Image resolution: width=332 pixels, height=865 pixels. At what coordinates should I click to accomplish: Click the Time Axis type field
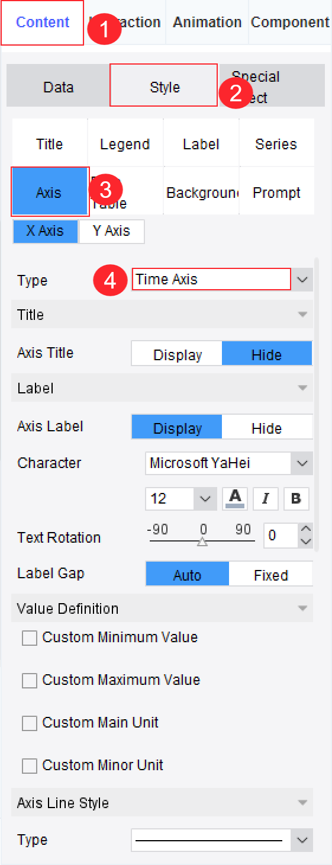211,280
